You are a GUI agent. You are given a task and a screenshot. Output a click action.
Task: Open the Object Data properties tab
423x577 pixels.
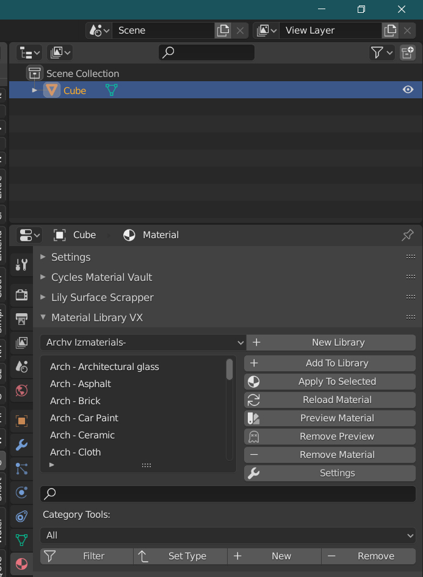click(x=22, y=540)
